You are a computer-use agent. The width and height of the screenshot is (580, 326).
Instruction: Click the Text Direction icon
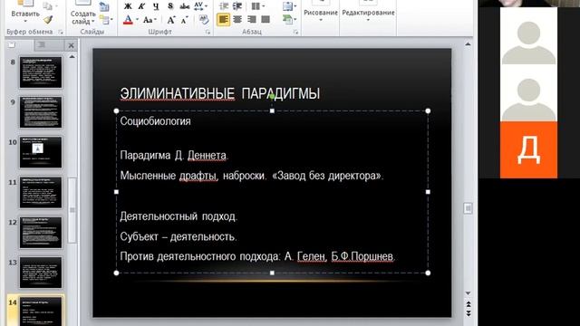287,6
